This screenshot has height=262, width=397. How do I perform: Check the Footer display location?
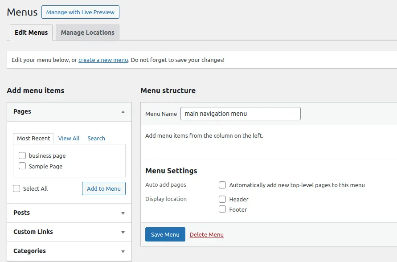pyautogui.click(x=222, y=209)
